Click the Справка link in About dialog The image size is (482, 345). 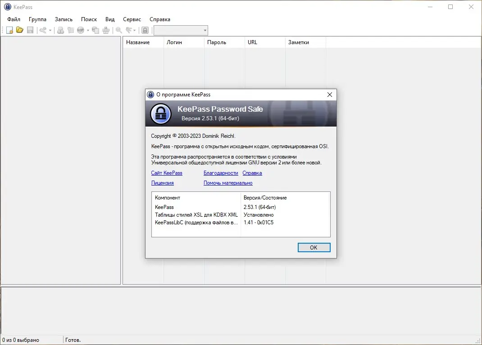point(252,173)
